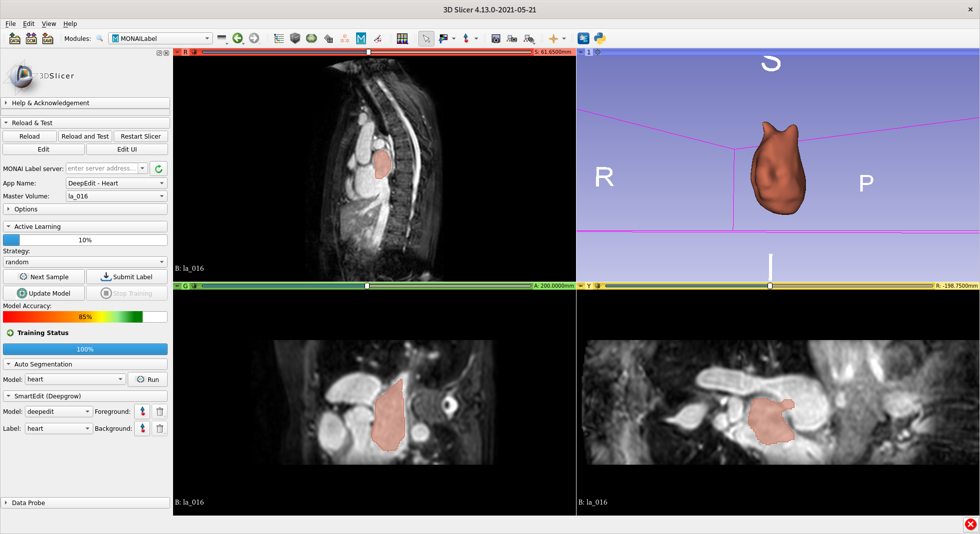Screen dimensions: 980x534
Task: Open the Extensions Manager icon
Action: [x=584, y=38]
